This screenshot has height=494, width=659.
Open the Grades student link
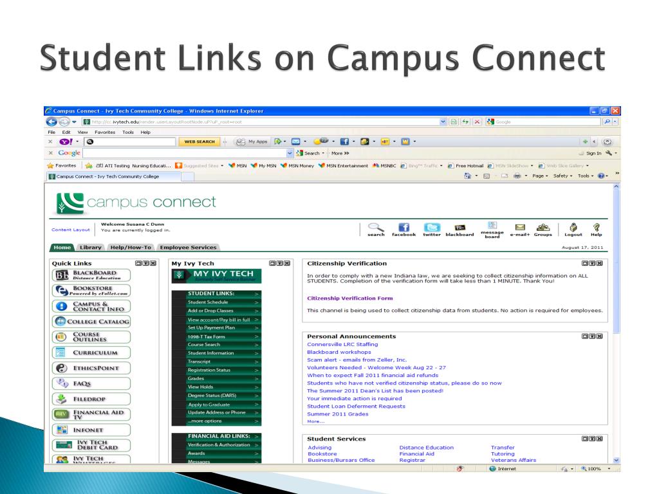click(196, 378)
